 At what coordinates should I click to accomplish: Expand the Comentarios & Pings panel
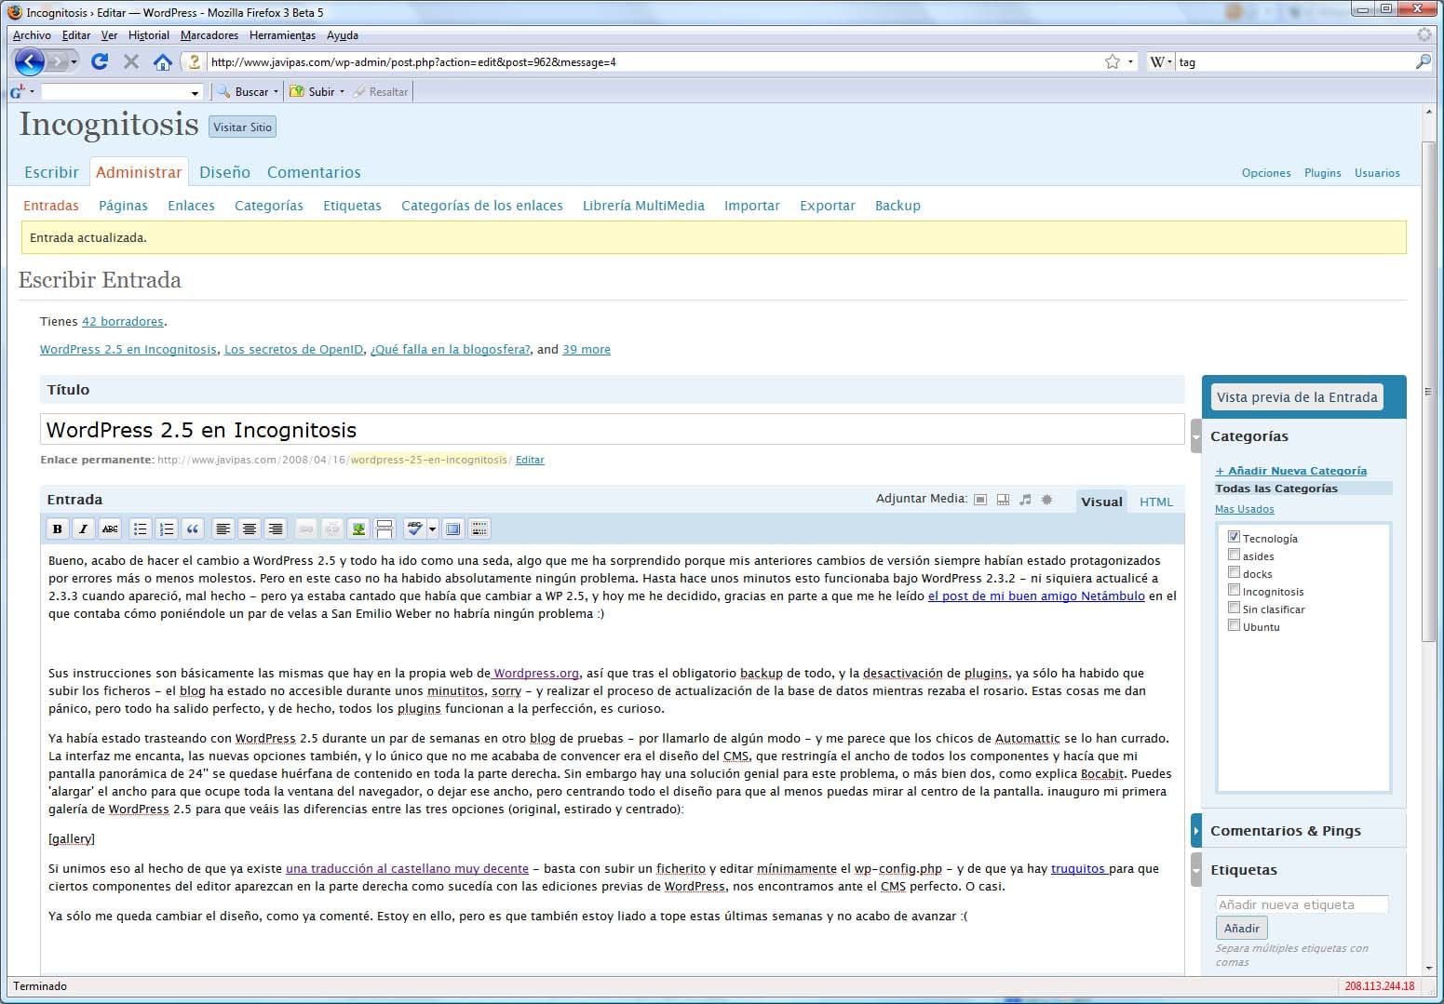tap(1196, 830)
